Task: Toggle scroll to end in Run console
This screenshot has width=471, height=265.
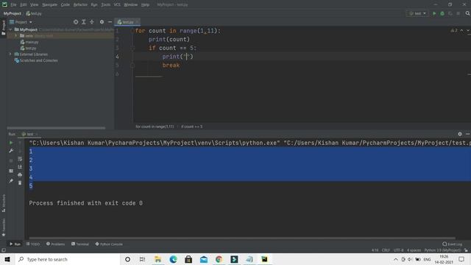Action: [20, 167]
